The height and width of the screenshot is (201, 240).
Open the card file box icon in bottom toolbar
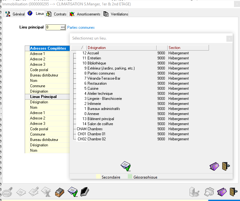[x=60, y=192]
